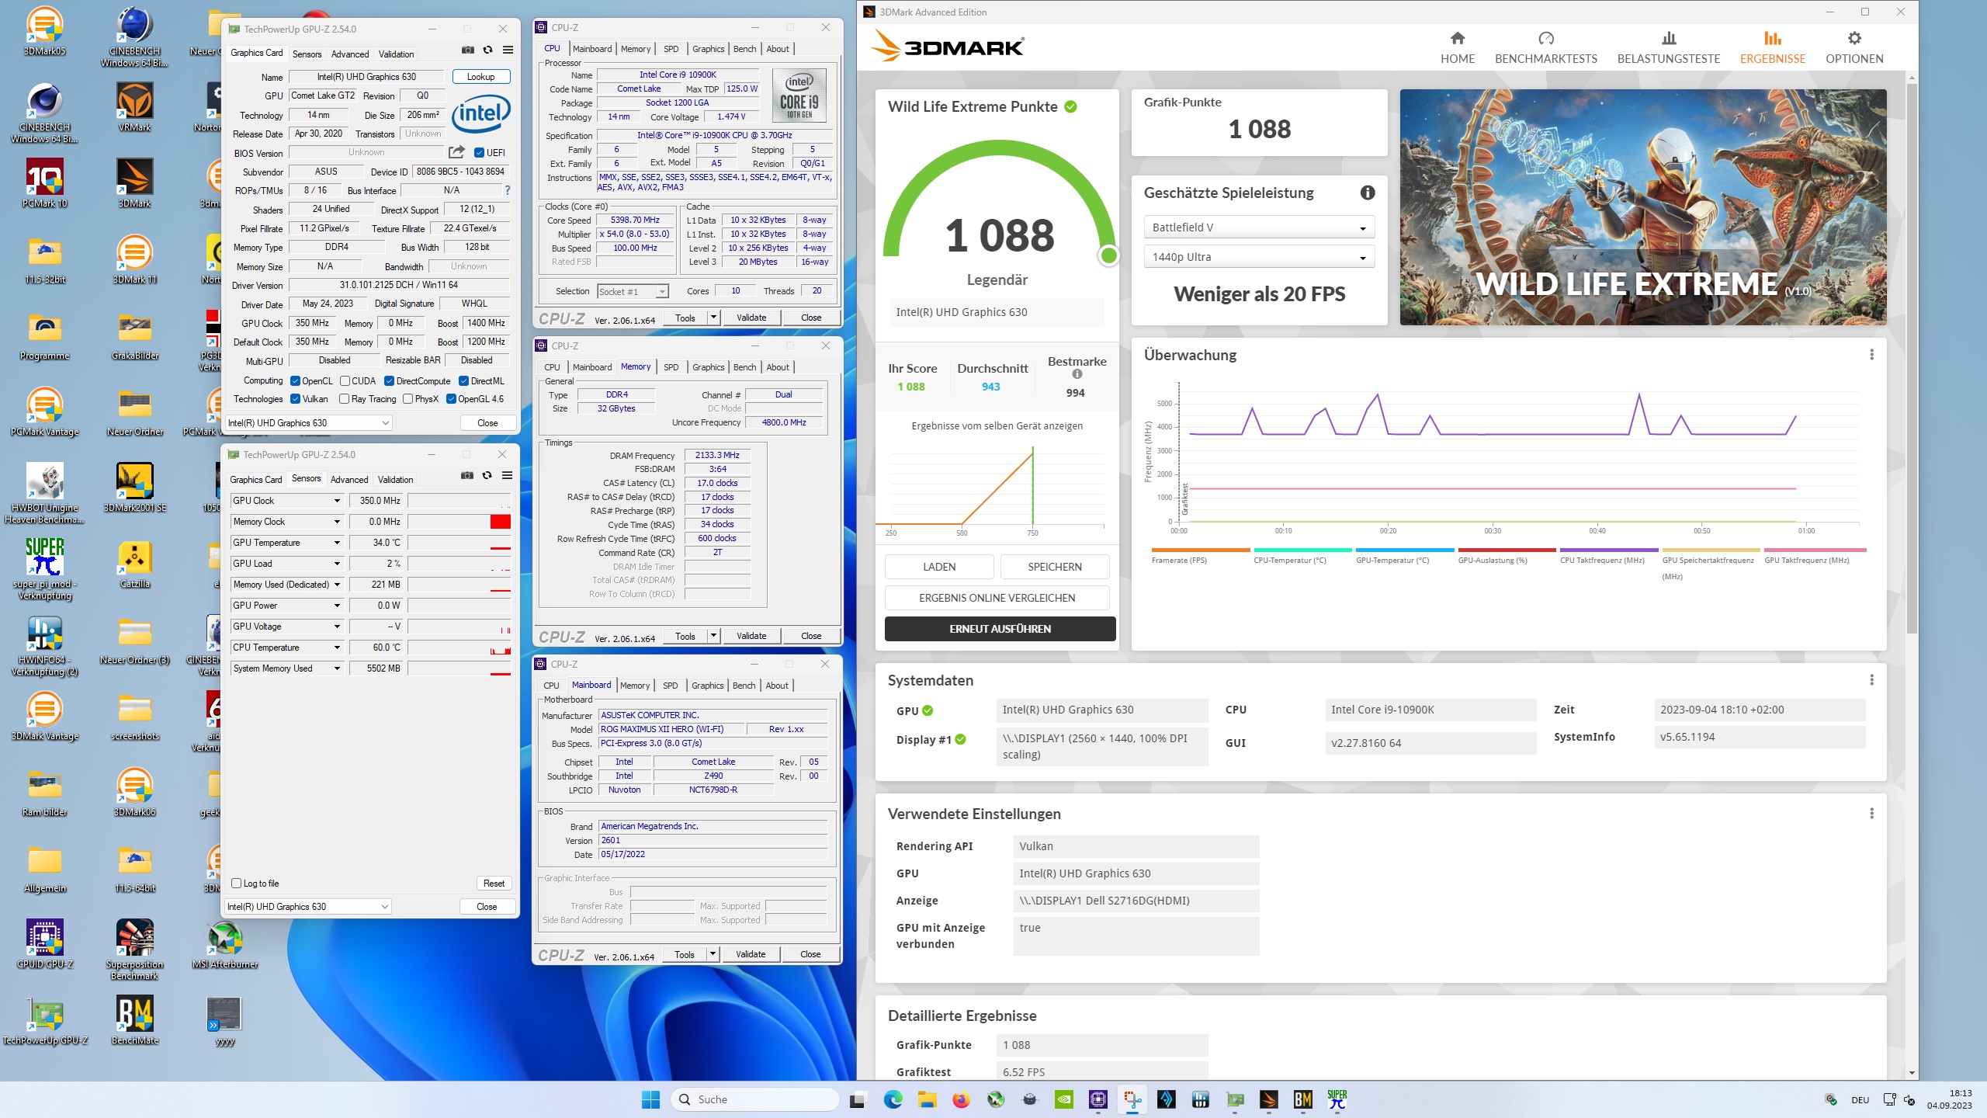This screenshot has height=1118, width=1987.
Task: Click the info icon under Bestmarke
Action: click(1077, 374)
